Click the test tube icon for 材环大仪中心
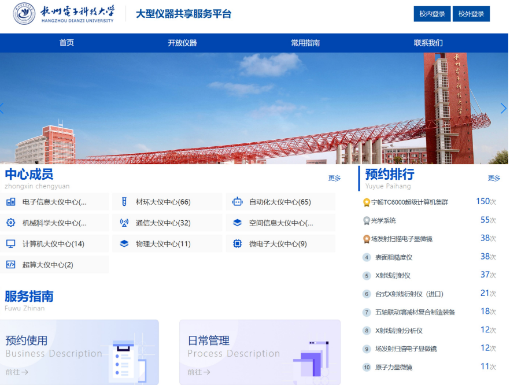 (x=124, y=202)
